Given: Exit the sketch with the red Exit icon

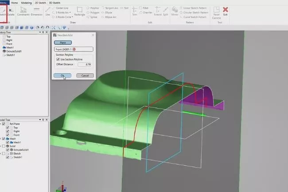Looking at the screenshot, I should [x=226, y=11].
